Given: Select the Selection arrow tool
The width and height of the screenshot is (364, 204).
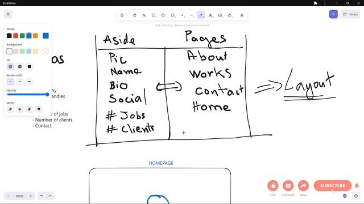Looking at the screenshot, I should click(144, 15).
